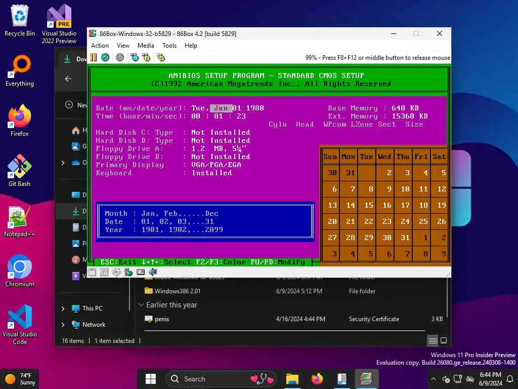Image resolution: width=518 pixels, height=389 pixels.
Task: Send Ctrl+Alt+Esc via toolbar icon
Action: (146, 57)
